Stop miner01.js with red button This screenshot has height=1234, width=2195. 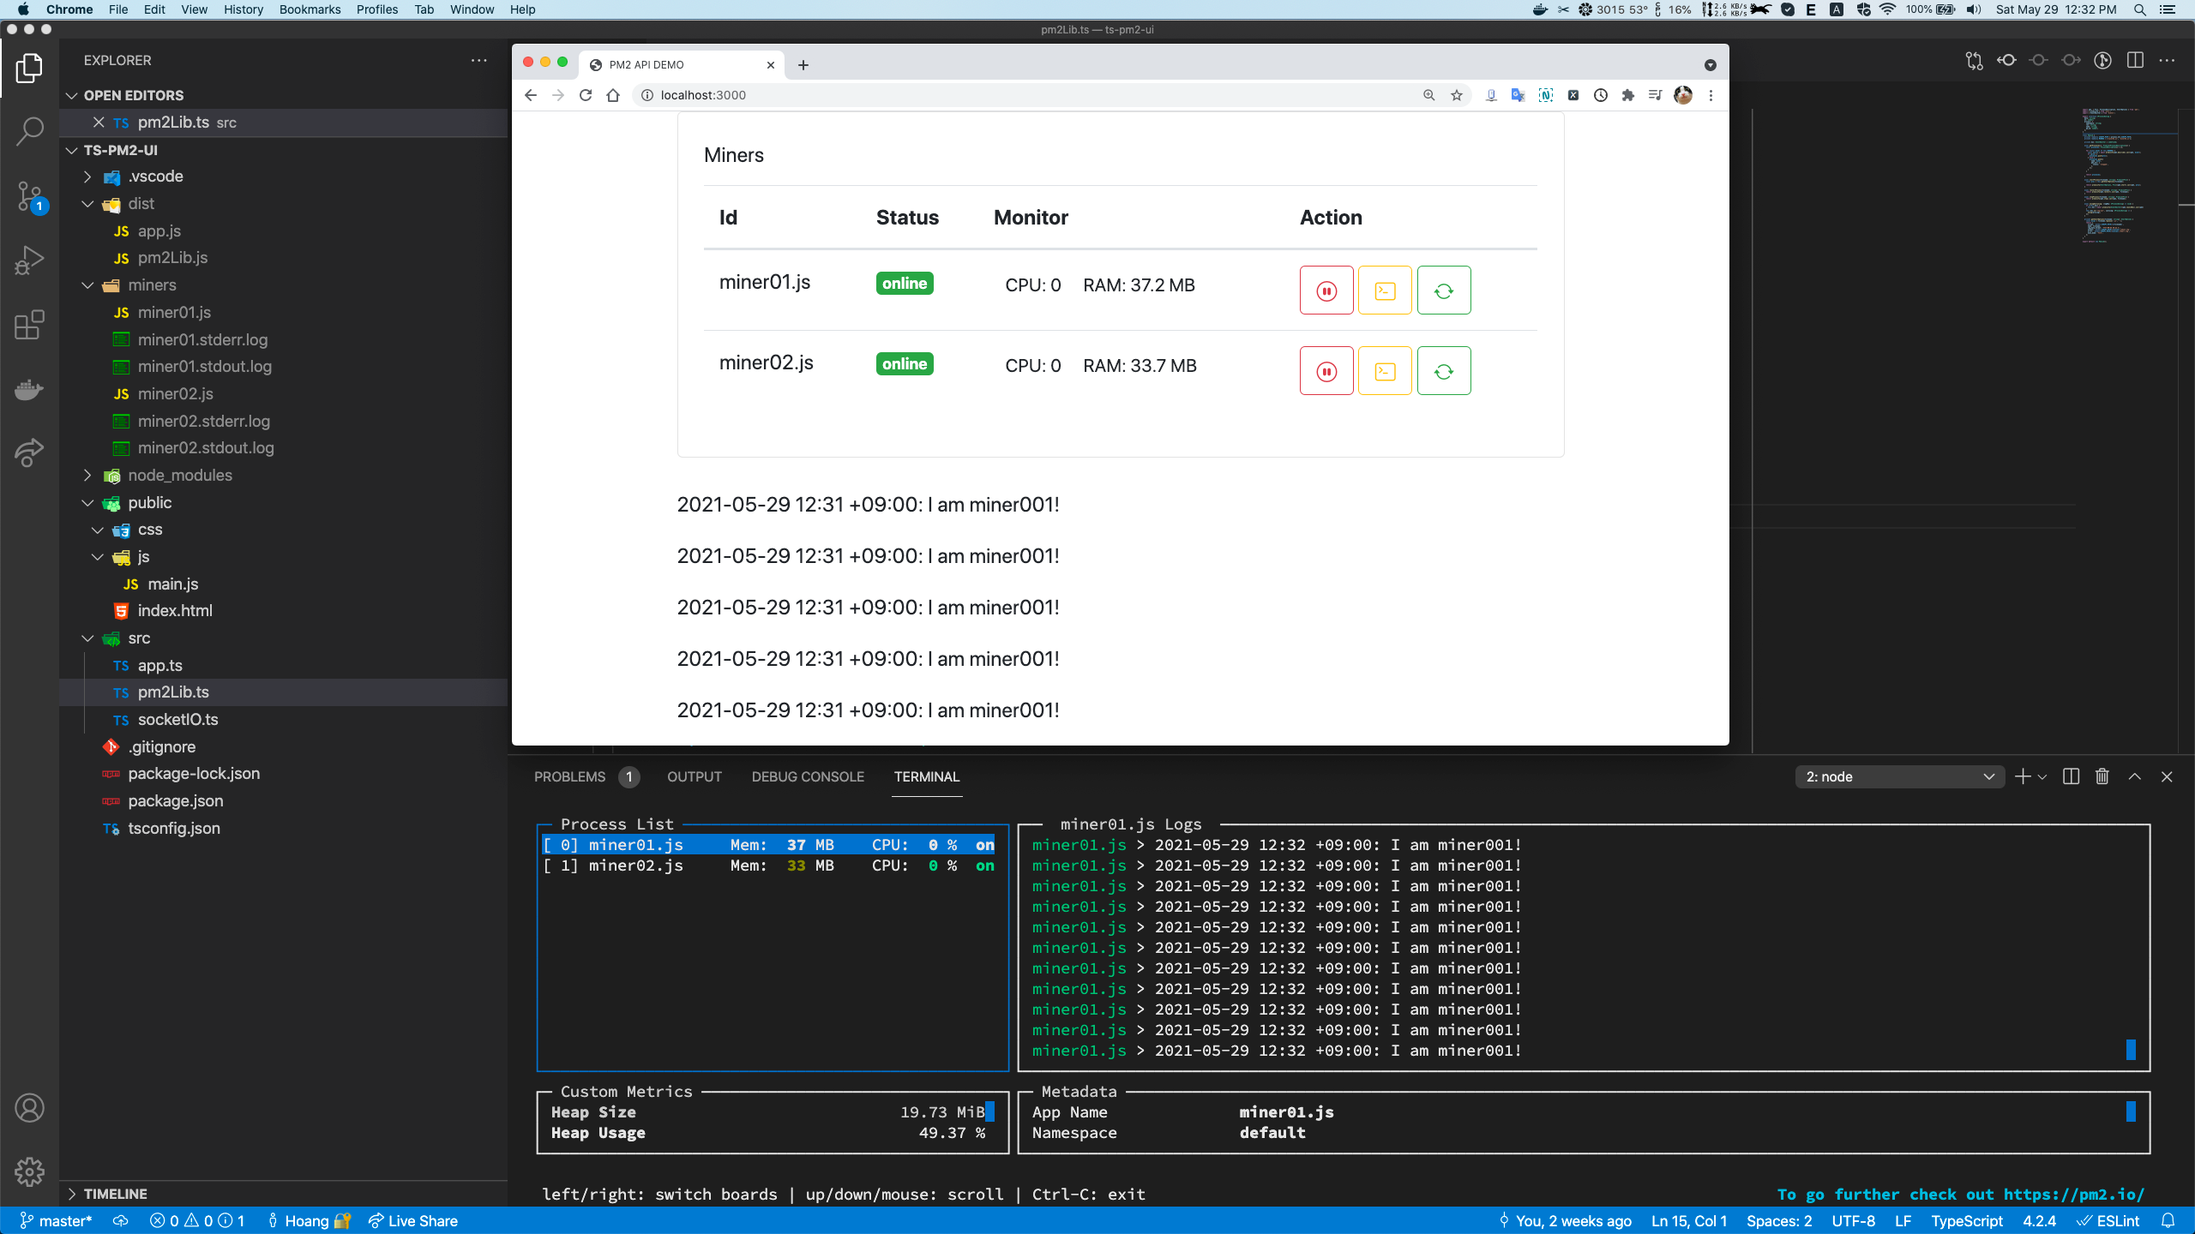(x=1326, y=291)
